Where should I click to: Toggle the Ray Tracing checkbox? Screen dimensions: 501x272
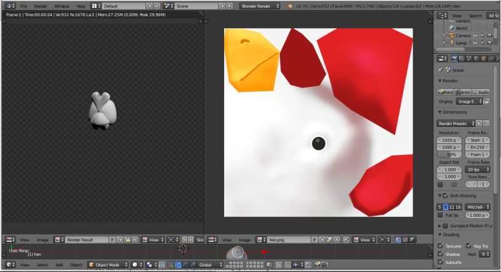[468, 246]
